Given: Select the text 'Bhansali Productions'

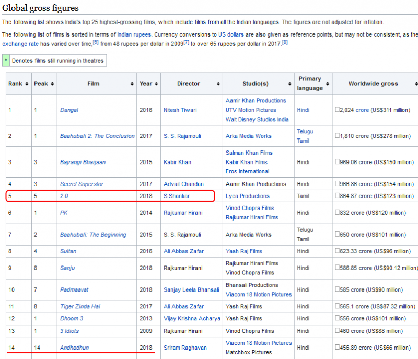Looking at the screenshot, I should pyautogui.click(x=252, y=285).
